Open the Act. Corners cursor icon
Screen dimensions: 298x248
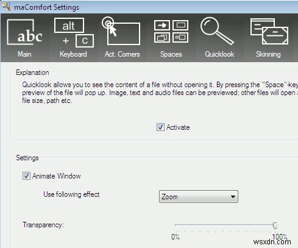(121, 31)
